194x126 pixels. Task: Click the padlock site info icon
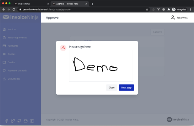click(20, 9)
